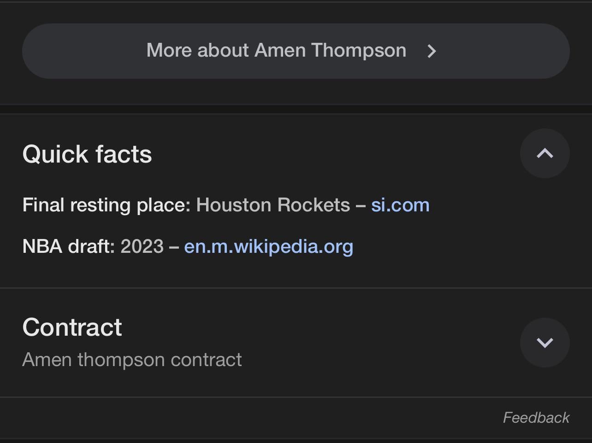The width and height of the screenshot is (592, 443).
Task: Select the Amen thompson contract subtitle
Action: (132, 360)
